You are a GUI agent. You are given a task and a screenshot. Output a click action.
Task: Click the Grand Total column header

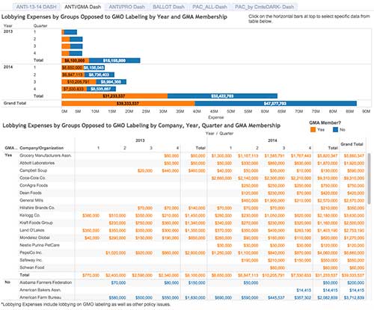pos(352,144)
